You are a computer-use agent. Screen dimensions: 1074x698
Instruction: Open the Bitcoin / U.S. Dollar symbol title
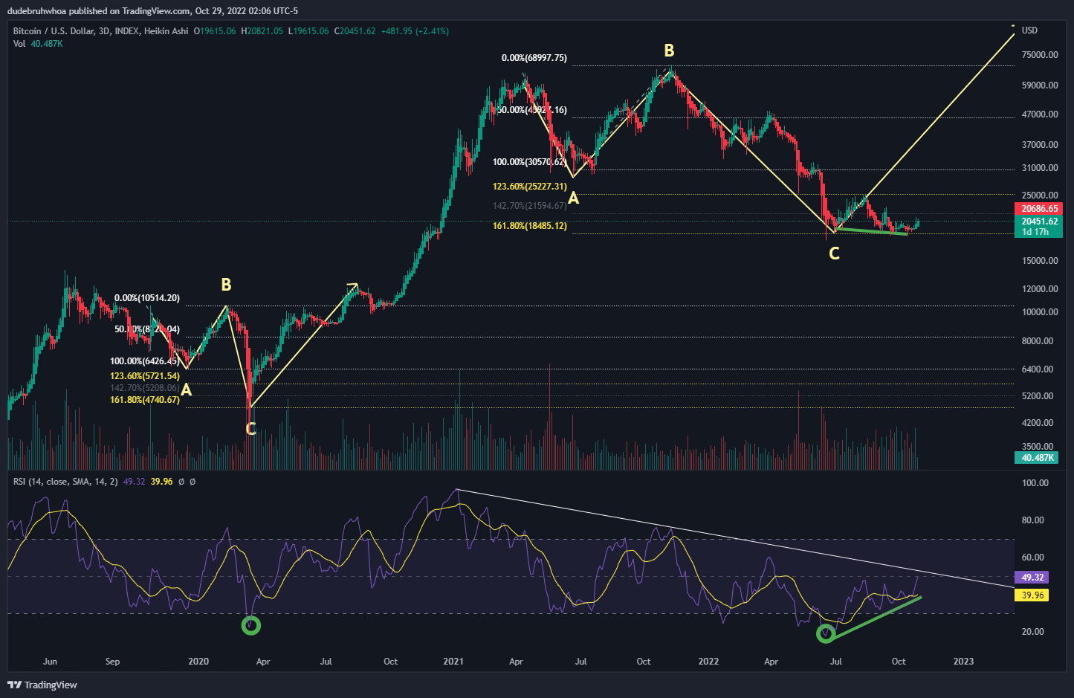101,31
